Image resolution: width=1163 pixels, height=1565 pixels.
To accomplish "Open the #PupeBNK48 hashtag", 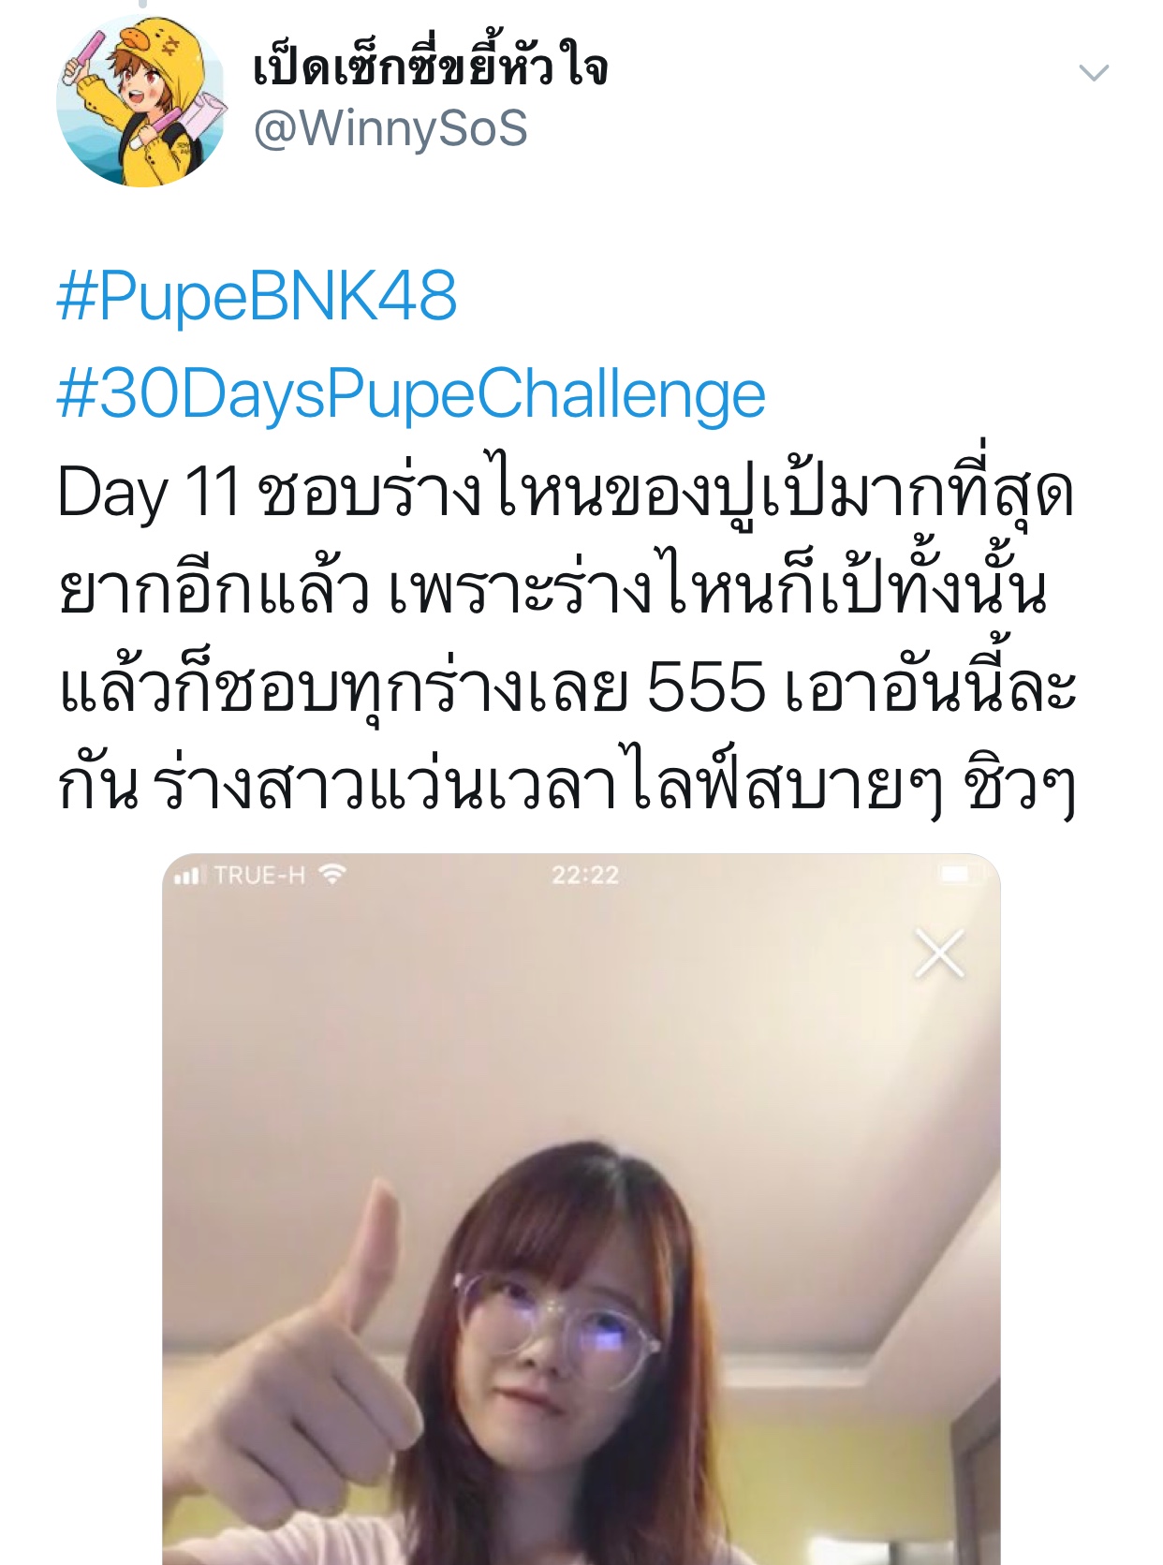I will (257, 296).
